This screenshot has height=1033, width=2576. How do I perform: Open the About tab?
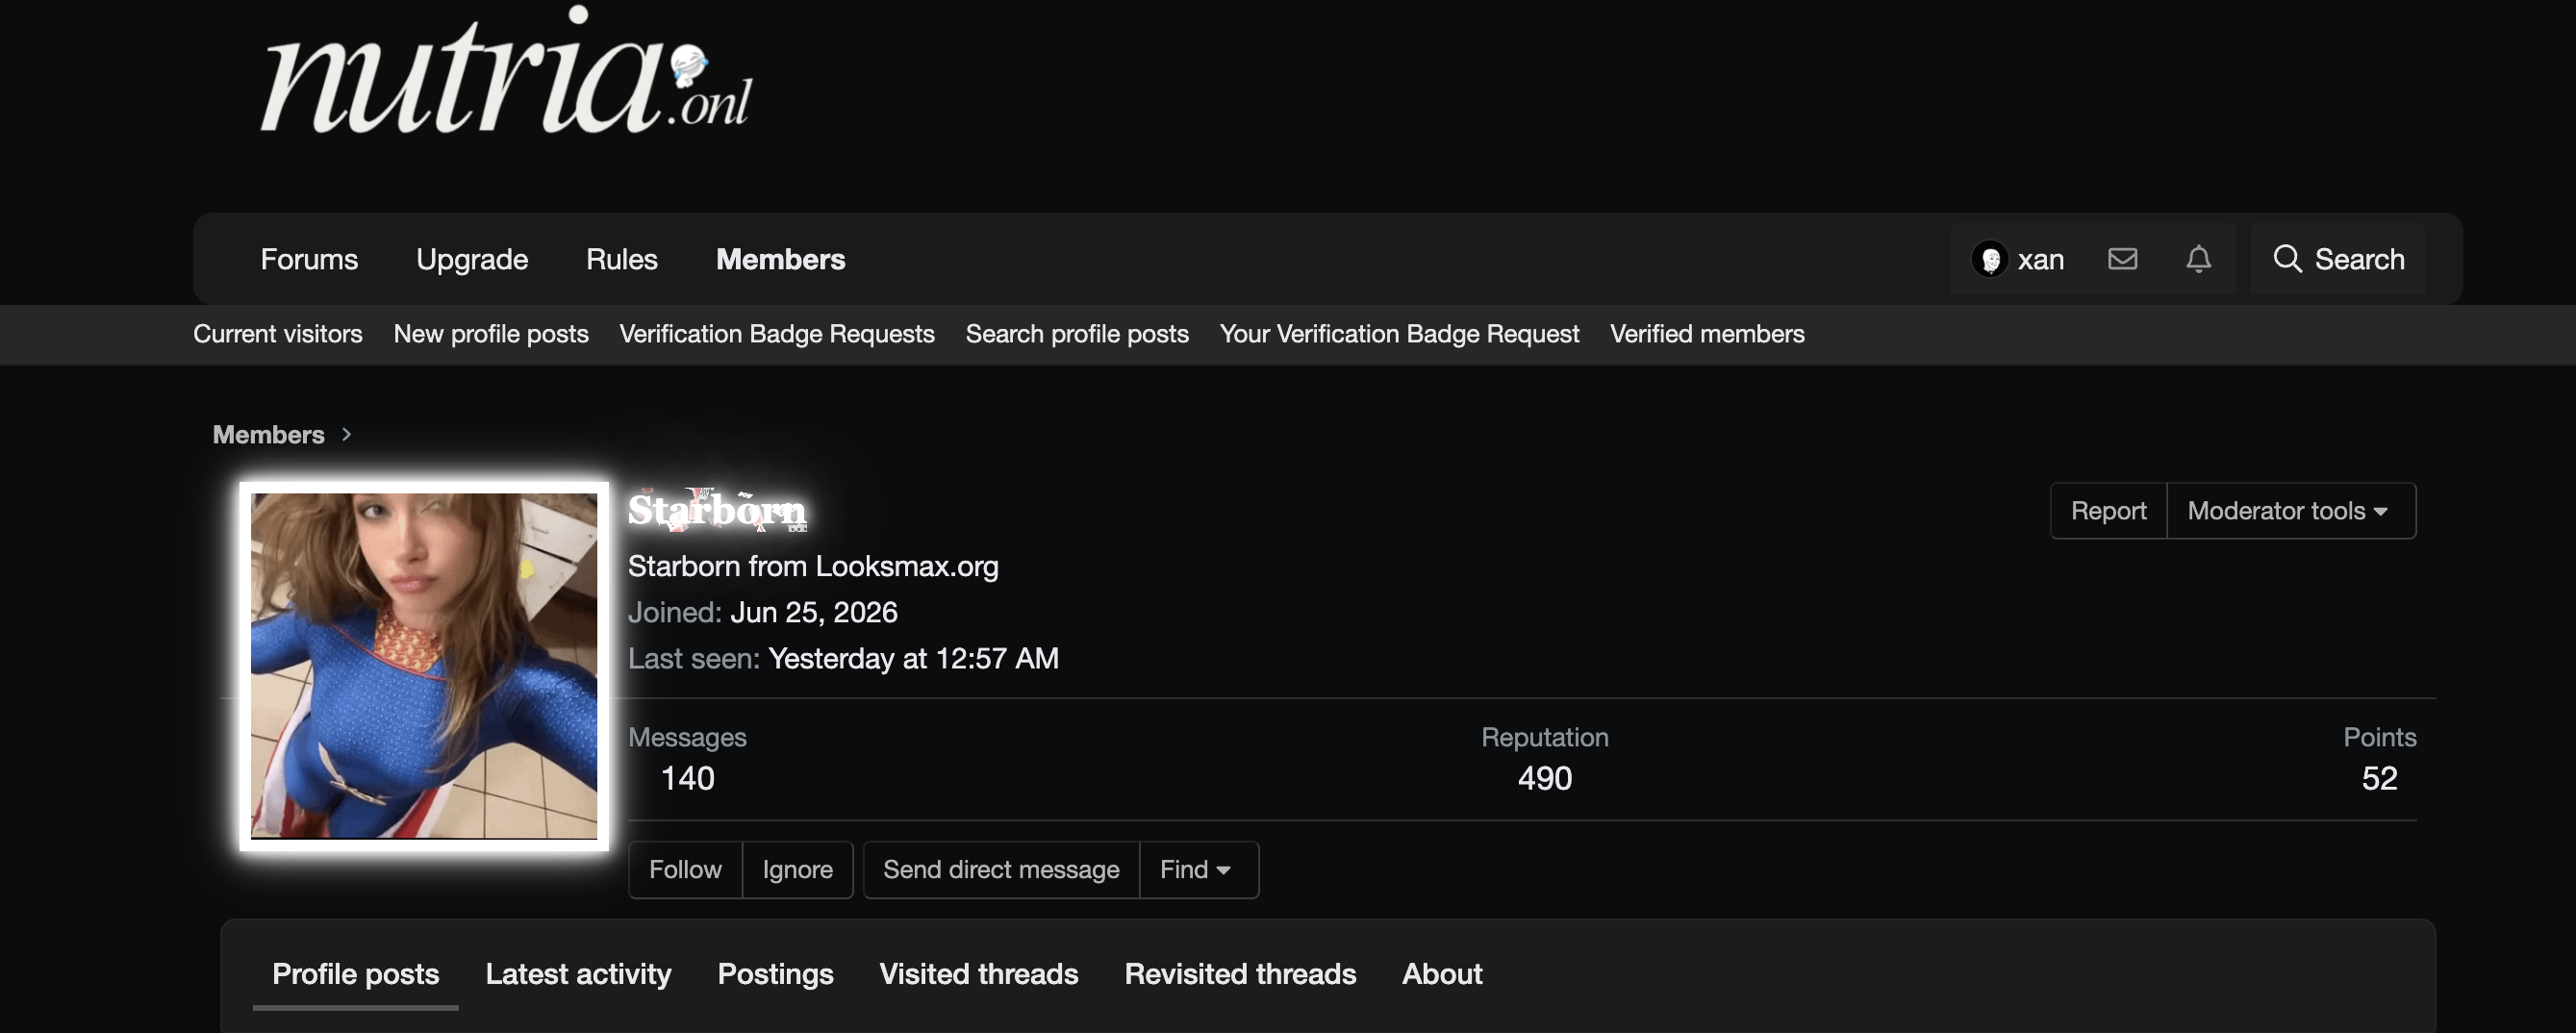1442,974
